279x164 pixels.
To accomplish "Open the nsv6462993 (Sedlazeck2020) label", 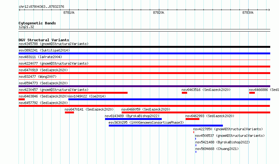I will click(210, 116).
